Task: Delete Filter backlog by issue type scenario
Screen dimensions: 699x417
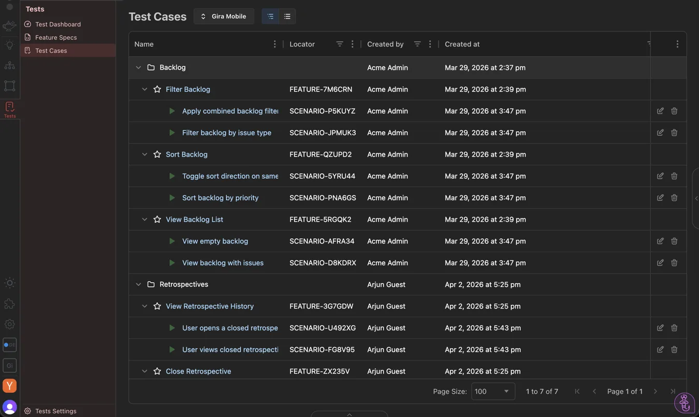Action: 674,133
